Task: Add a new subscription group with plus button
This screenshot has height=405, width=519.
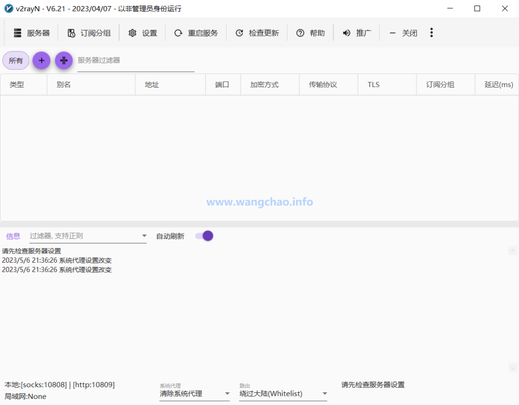Action: [42, 61]
